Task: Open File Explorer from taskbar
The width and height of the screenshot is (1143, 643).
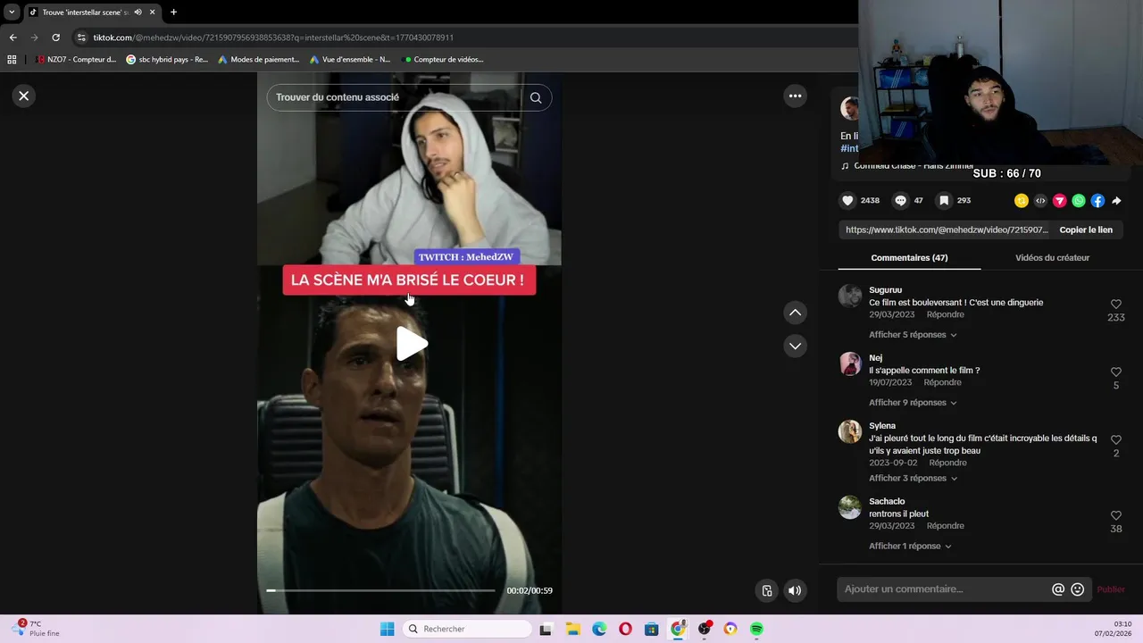Action: pyautogui.click(x=572, y=629)
